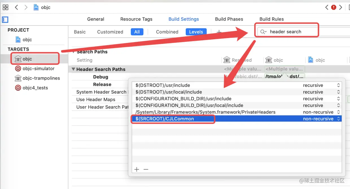350x189 pixels.
Task: Click the objc project file icon in breadcrumb
Action: [36, 7]
